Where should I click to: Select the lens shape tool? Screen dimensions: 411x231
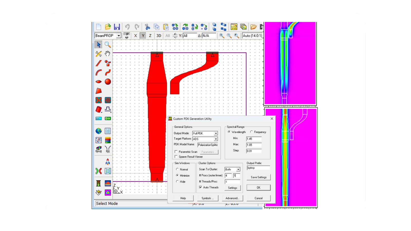pos(98,82)
